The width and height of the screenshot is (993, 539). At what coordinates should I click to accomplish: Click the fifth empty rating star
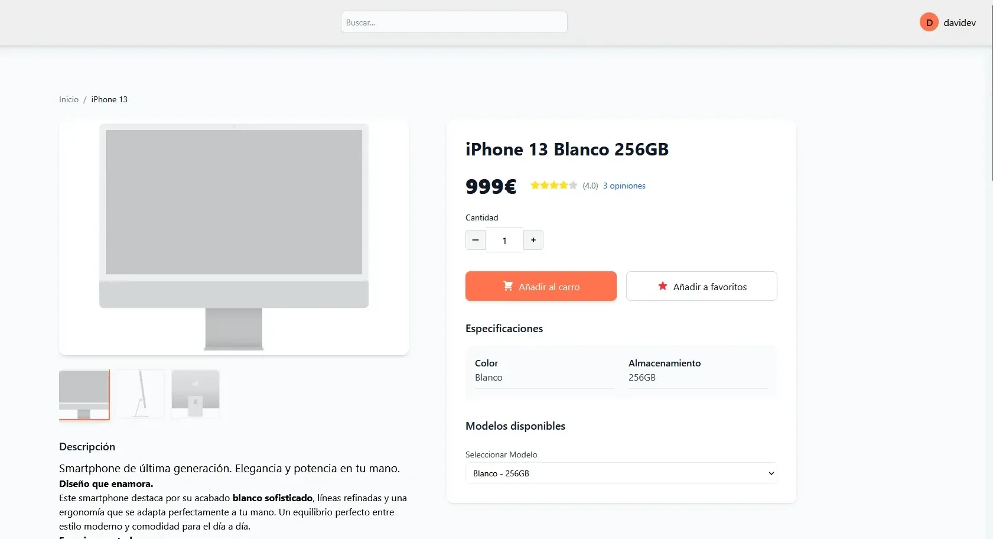coord(572,185)
